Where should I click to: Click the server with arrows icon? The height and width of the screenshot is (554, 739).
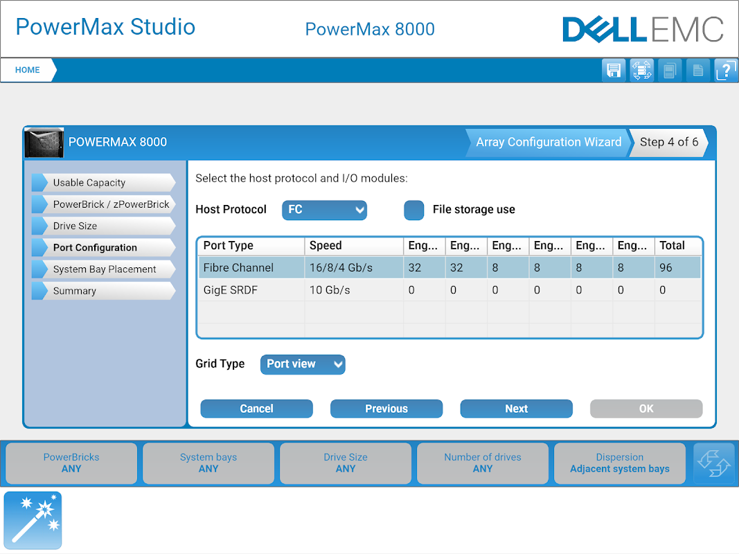tap(642, 71)
